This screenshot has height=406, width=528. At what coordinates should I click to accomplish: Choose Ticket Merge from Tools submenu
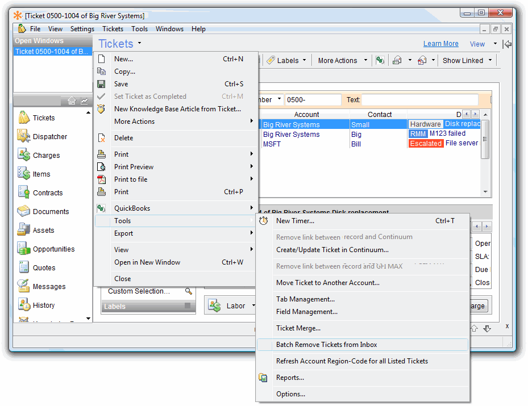click(x=298, y=328)
